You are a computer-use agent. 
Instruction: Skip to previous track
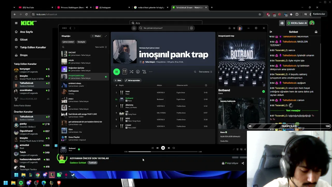pyautogui.click(x=157, y=148)
